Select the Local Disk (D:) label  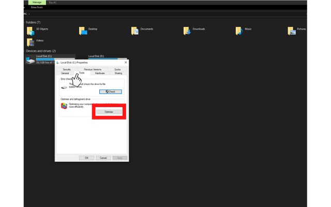pyautogui.click(x=96, y=56)
